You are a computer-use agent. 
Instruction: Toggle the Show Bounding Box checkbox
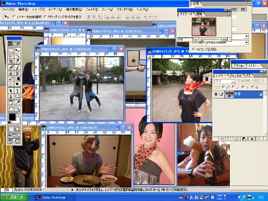point(45,17)
